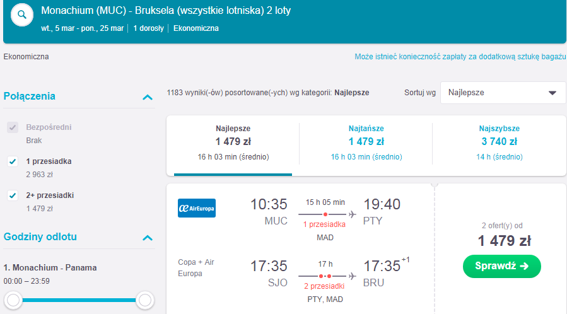Open the Sortuj wg Najlepsze dropdown

point(503,93)
